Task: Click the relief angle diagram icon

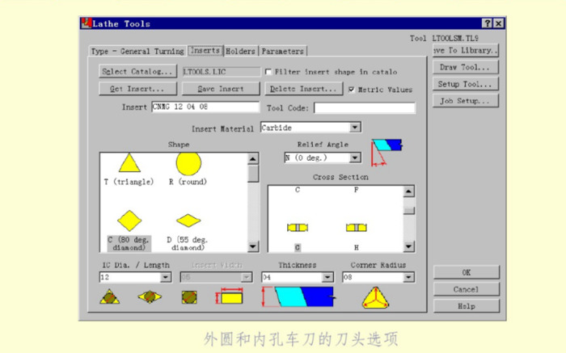Action: pyautogui.click(x=386, y=151)
